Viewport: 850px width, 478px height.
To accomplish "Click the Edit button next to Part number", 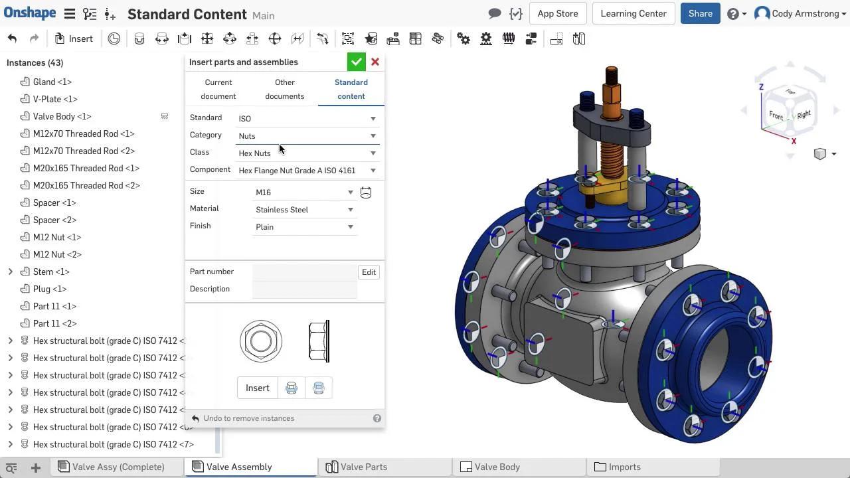I will point(369,272).
